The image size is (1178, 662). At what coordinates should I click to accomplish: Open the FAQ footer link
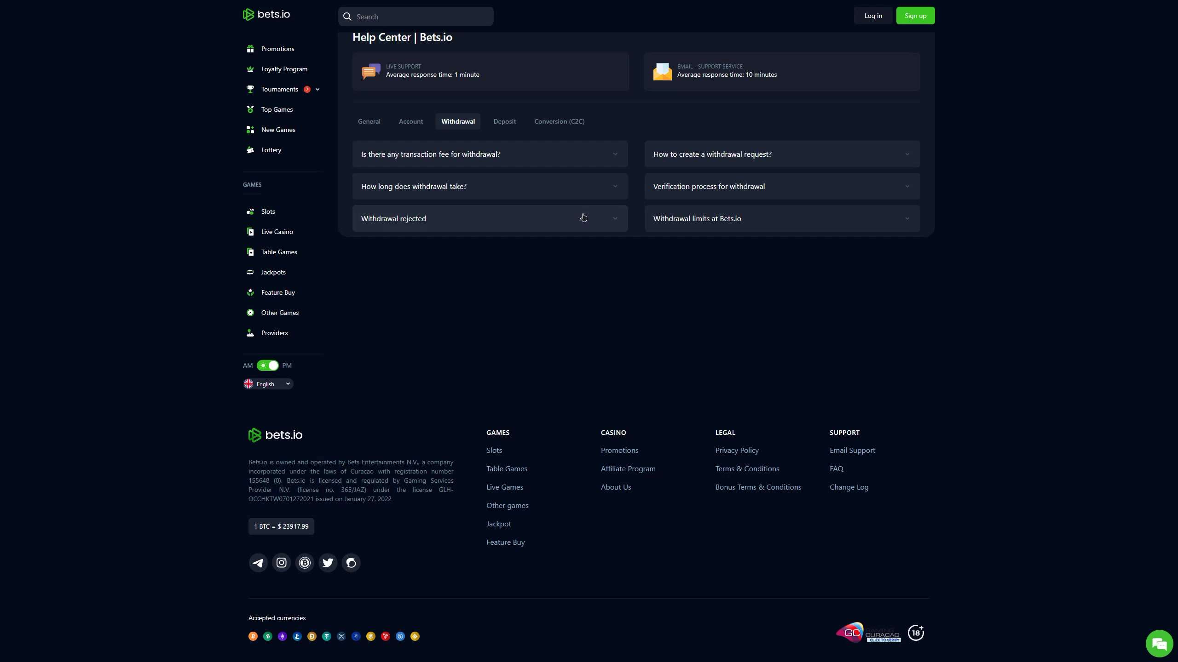[837, 469]
